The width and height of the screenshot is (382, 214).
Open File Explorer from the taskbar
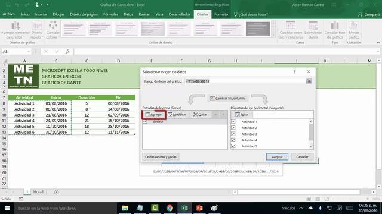coord(125,208)
